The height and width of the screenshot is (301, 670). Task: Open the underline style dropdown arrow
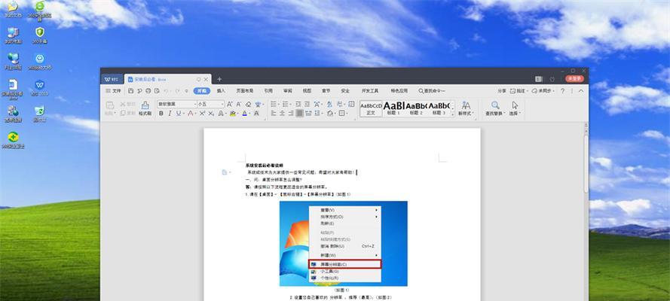(x=183, y=114)
